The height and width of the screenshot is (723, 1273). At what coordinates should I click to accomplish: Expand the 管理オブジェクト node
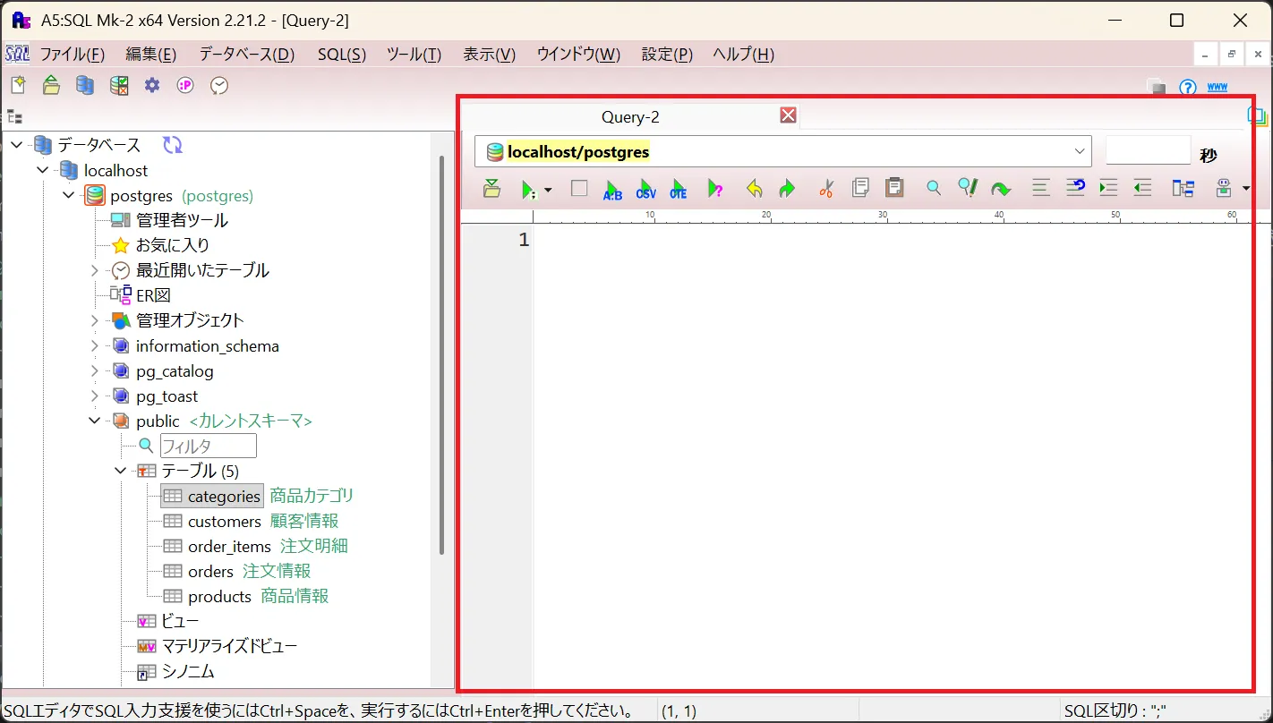95,320
